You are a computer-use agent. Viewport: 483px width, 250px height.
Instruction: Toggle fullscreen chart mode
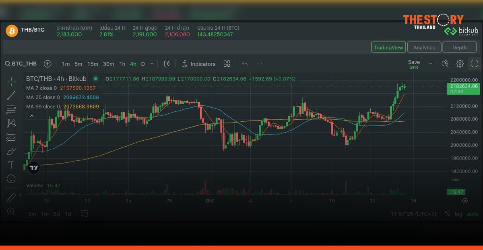(474, 64)
